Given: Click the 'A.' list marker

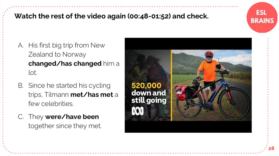Looking at the screenshot, I should click(21, 45).
